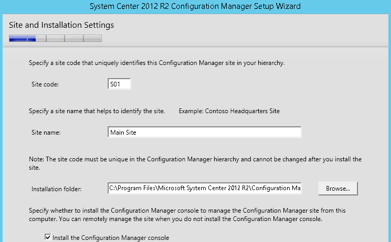Click the 'Install the Configuration Manager console' label
This screenshot has height=242, width=391.
(x=111, y=237)
